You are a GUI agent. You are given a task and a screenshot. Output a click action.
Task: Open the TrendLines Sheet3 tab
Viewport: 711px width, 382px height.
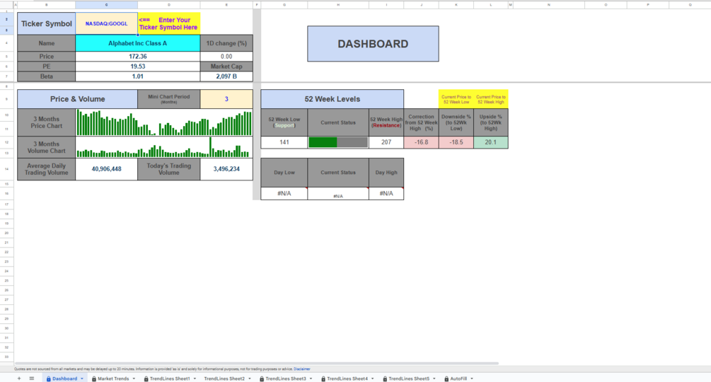285,378
